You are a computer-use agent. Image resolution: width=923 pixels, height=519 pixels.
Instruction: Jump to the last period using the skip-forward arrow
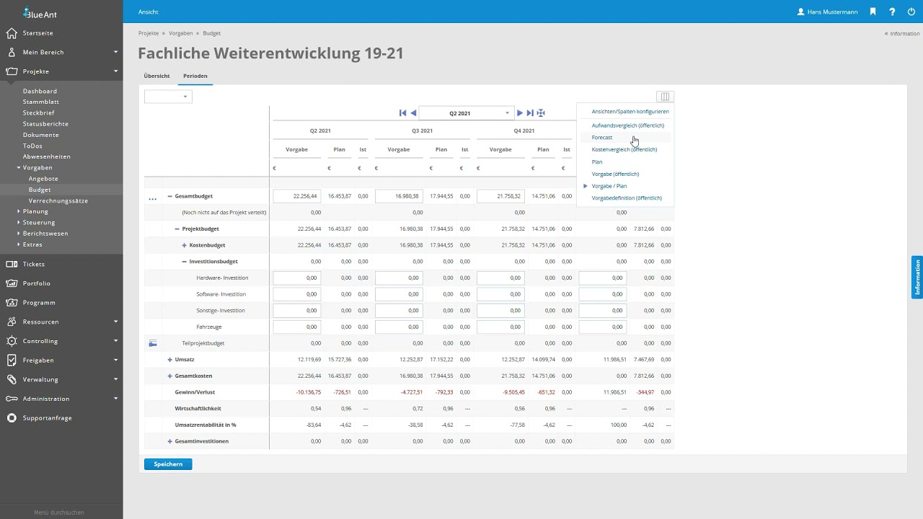[530, 113]
